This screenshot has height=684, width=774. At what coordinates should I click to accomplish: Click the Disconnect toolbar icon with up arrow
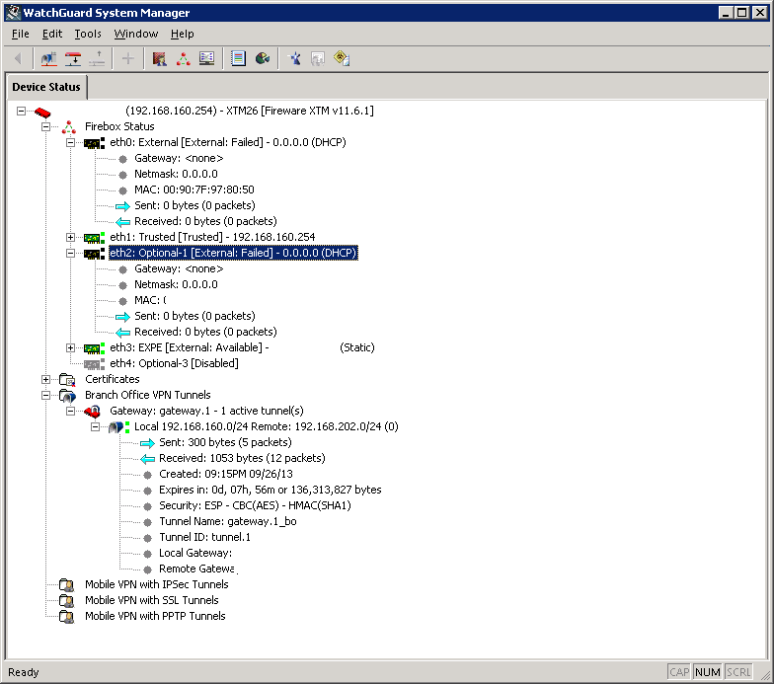[97, 59]
